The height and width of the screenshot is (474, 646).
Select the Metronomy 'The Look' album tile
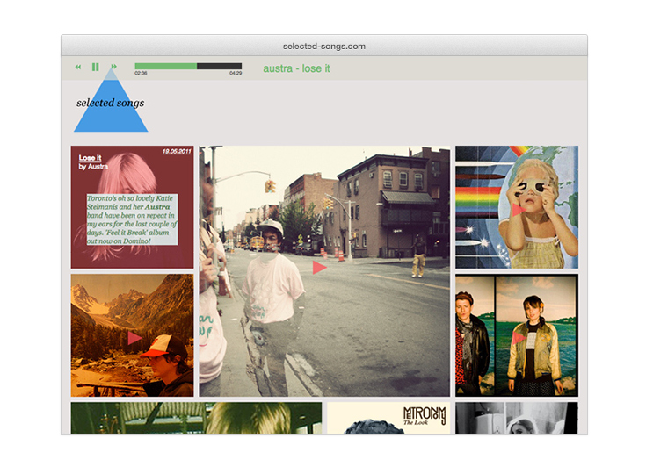388,418
